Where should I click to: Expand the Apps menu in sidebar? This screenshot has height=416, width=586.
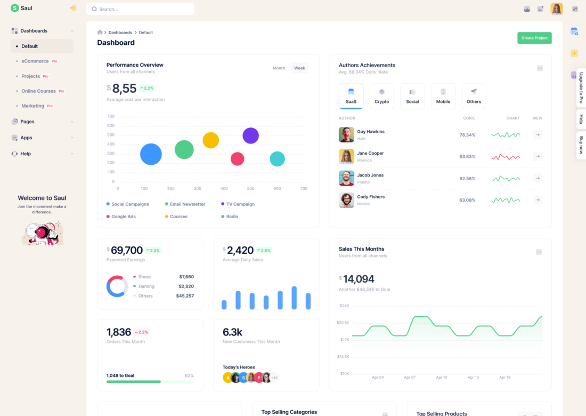tap(42, 138)
